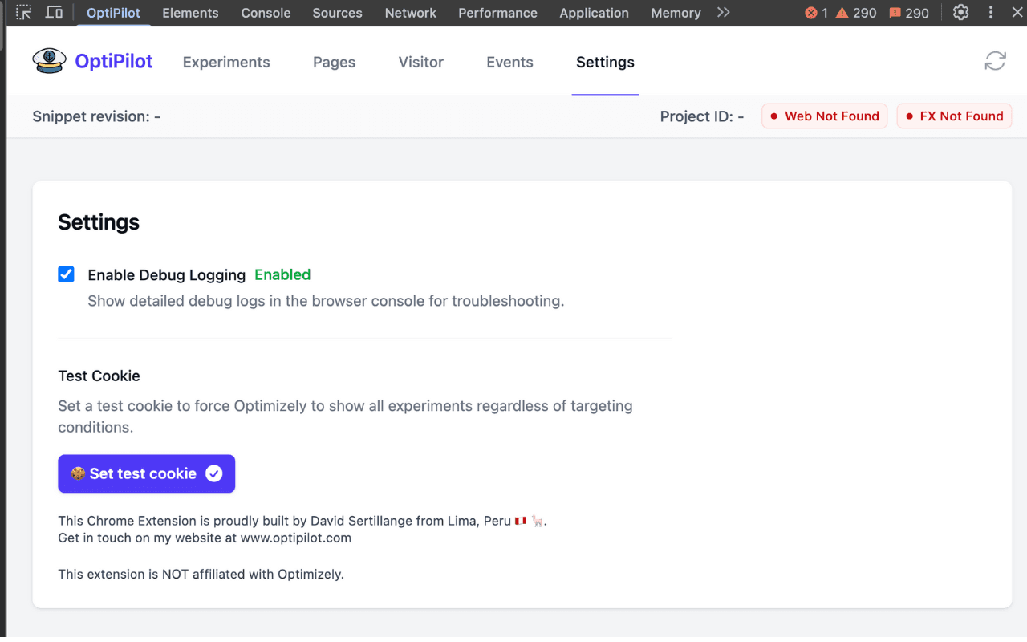The height and width of the screenshot is (642, 1027).
Task: Open the Performance tab
Action: coord(497,13)
